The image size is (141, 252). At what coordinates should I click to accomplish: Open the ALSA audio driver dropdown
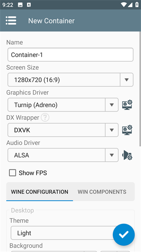[x=63, y=155]
